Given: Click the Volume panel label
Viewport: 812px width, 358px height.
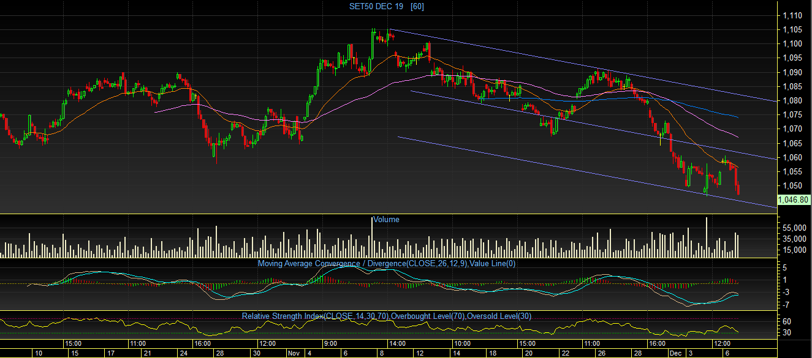Looking at the screenshot, I should point(386,219).
